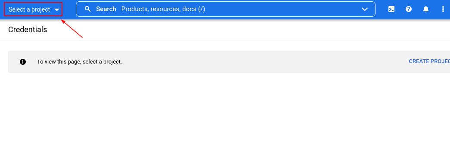The height and width of the screenshot is (161, 450).
Task: Click the blank white content area
Action: click(x=225, y=117)
